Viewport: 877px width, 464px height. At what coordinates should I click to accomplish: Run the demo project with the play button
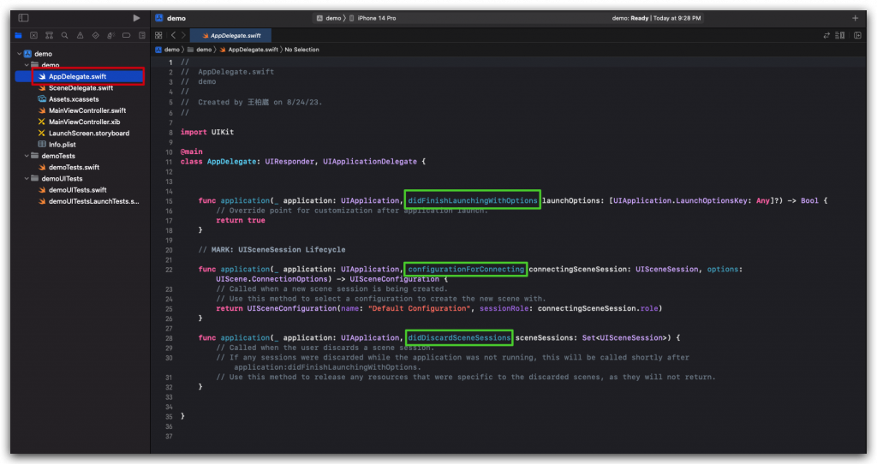pyautogui.click(x=136, y=18)
